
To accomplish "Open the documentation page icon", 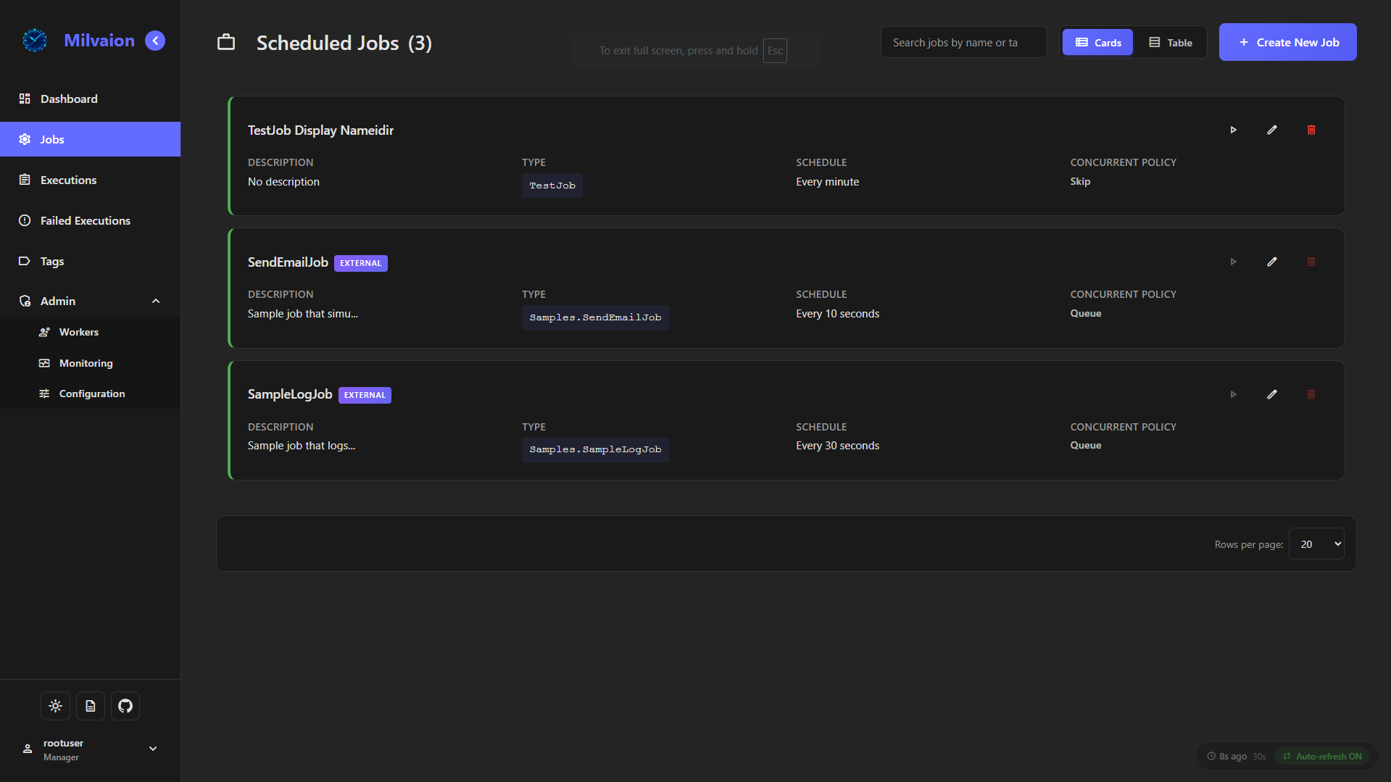I will point(90,705).
